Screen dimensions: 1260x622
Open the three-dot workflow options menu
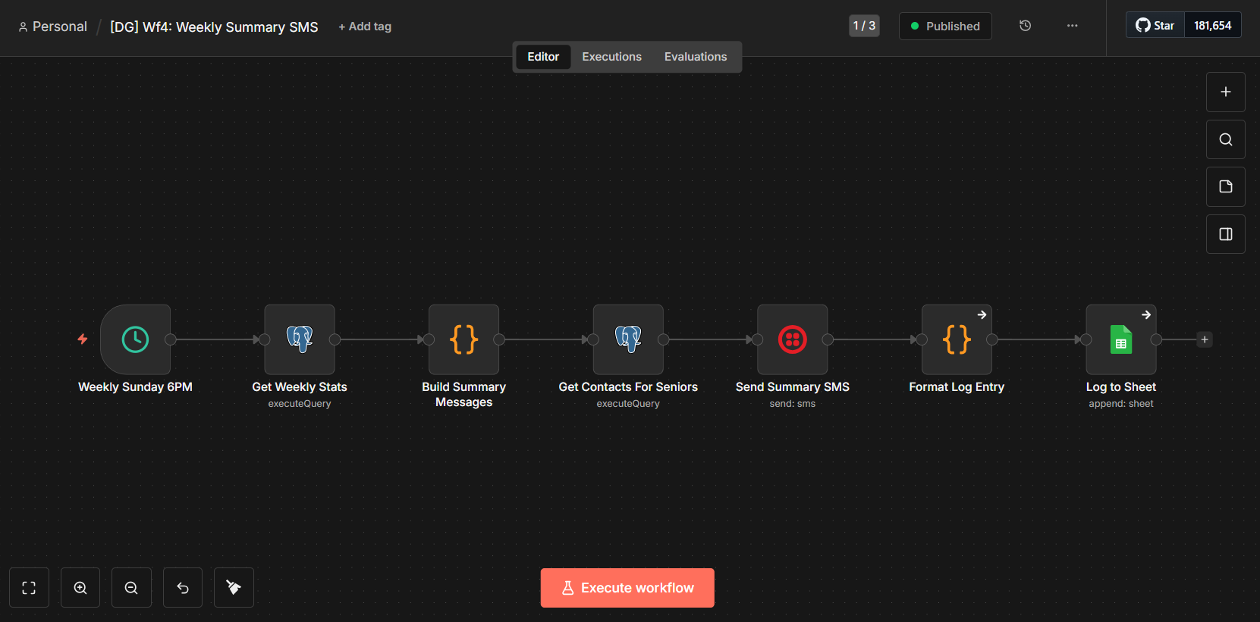pos(1072,26)
